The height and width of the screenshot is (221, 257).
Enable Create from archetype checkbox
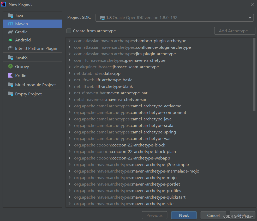pos(69,31)
